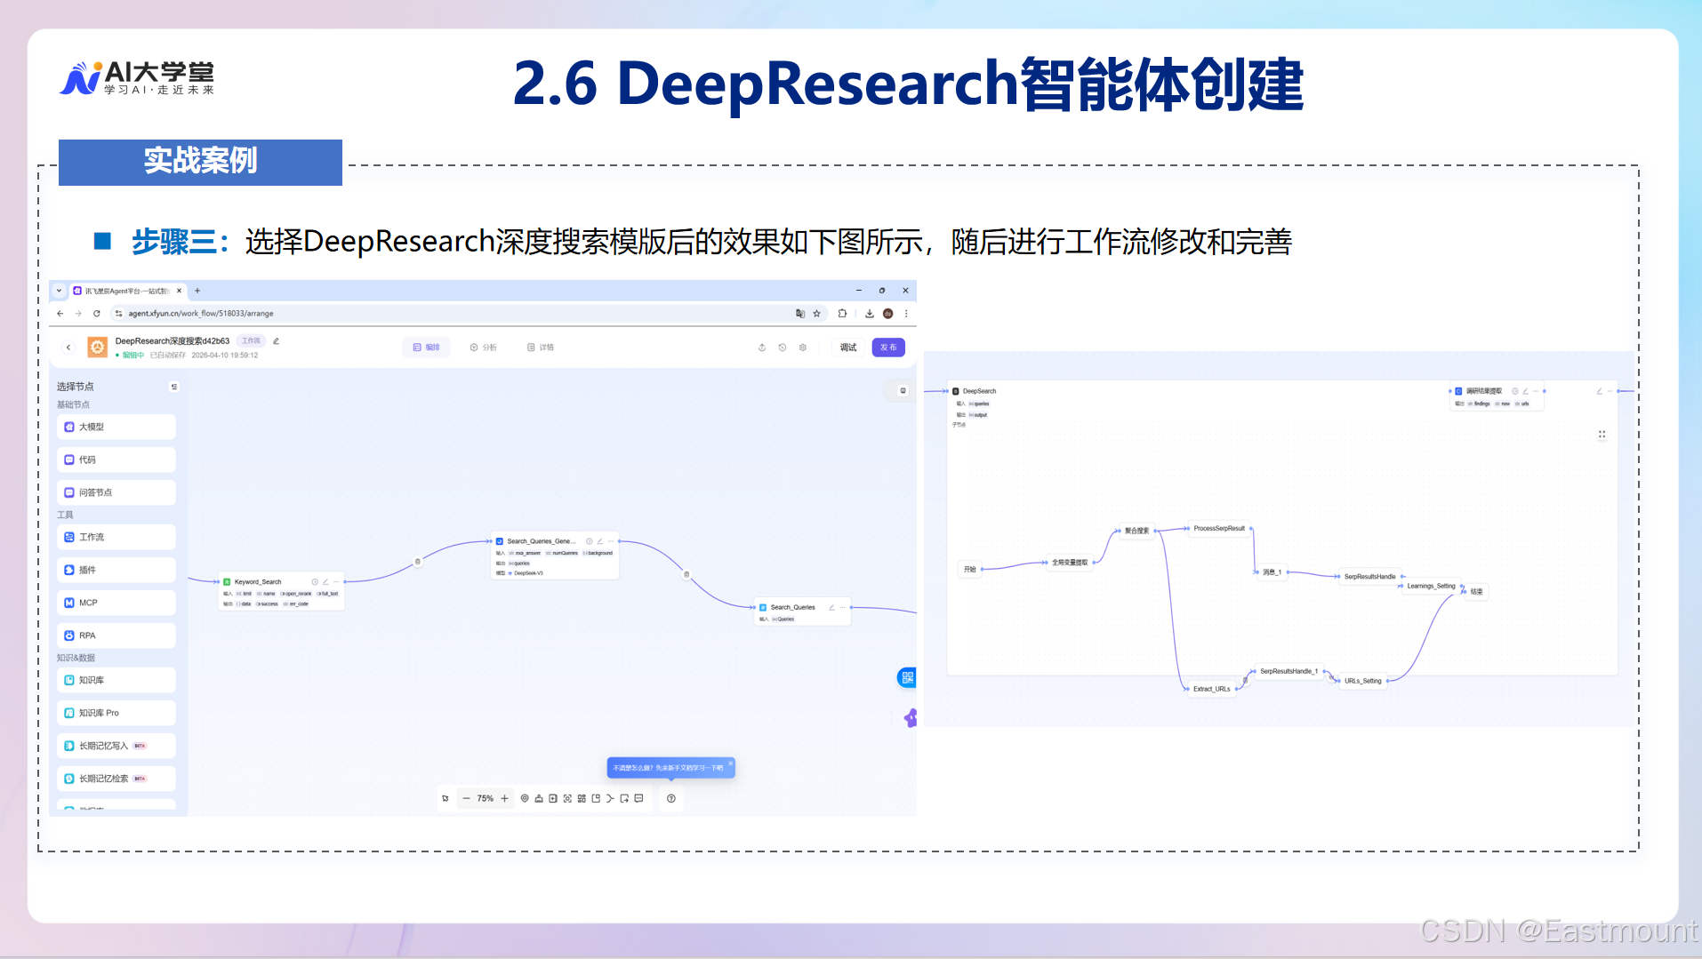
Task: Open the browser translate icon
Action: (800, 314)
